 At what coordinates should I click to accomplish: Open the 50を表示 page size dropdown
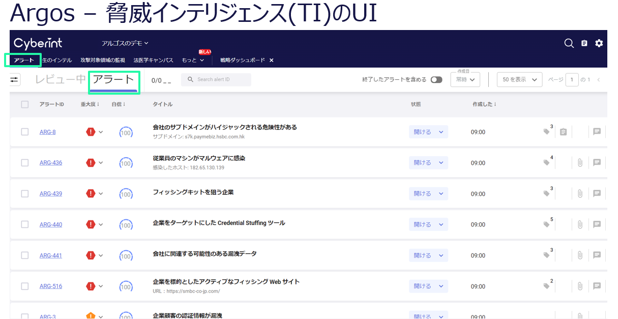click(519, 80)
